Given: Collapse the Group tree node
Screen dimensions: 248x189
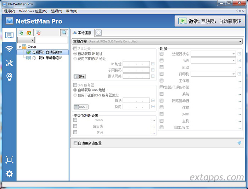Looking at the screenshot, I should tap(19, 47).
